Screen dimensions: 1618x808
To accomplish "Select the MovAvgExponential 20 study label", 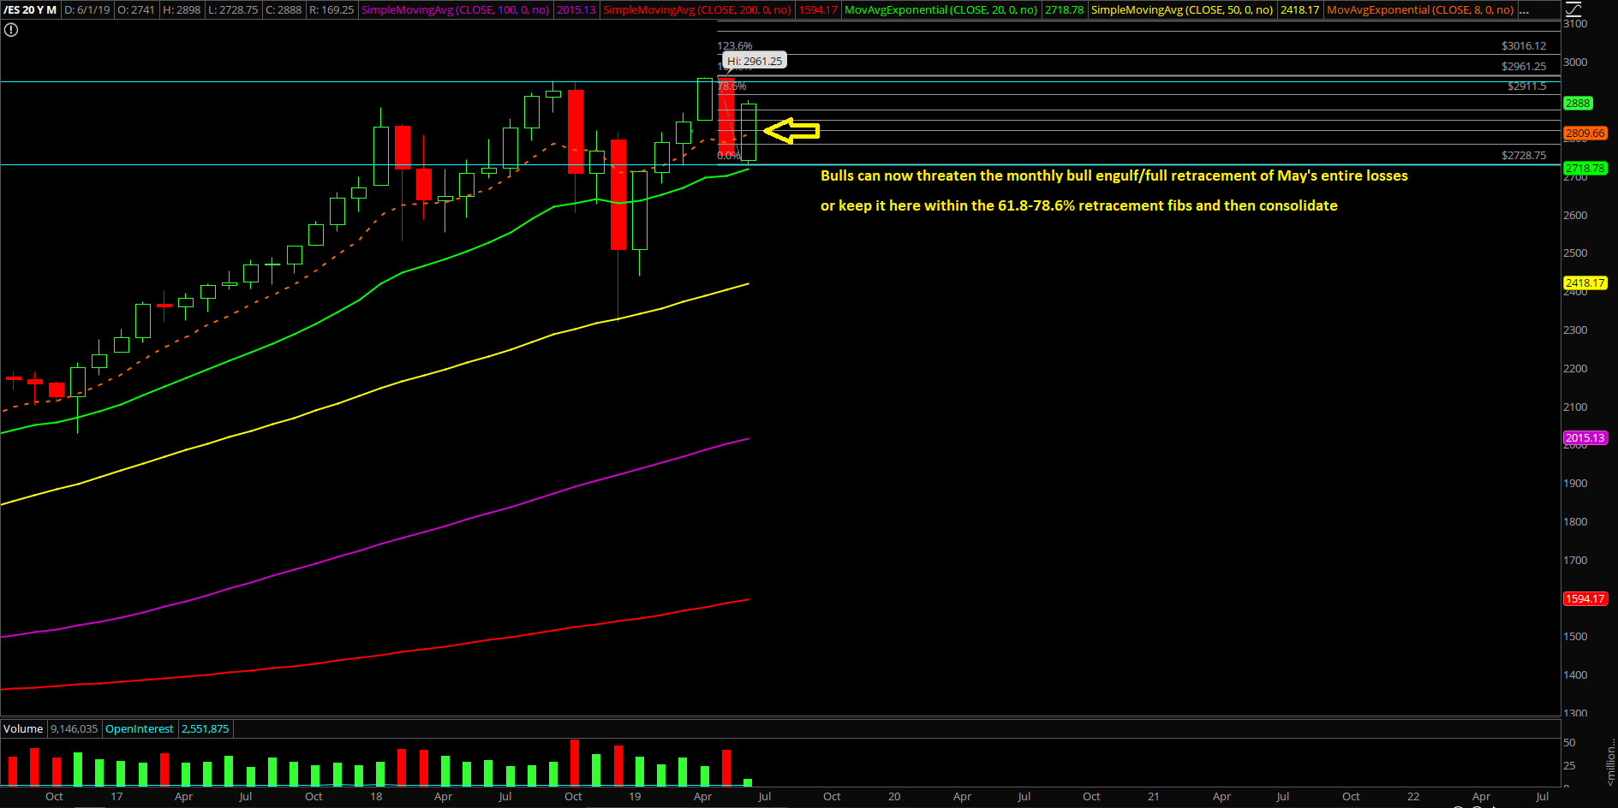I will pos(940,10).
